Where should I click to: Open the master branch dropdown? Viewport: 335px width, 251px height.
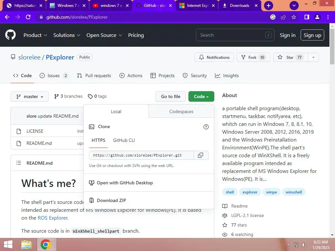pos(29,96)
